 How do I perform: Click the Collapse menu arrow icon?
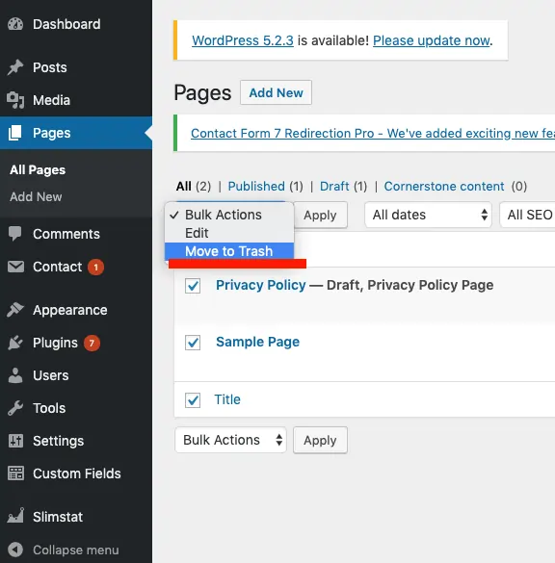(x=15, y=550)
